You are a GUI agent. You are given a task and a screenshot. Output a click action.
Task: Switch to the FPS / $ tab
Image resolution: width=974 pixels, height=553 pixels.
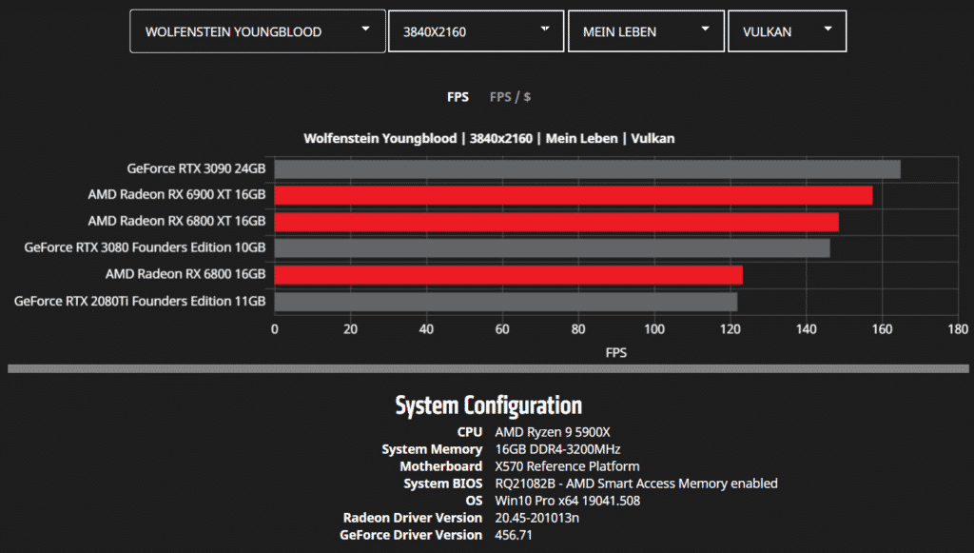510,97
